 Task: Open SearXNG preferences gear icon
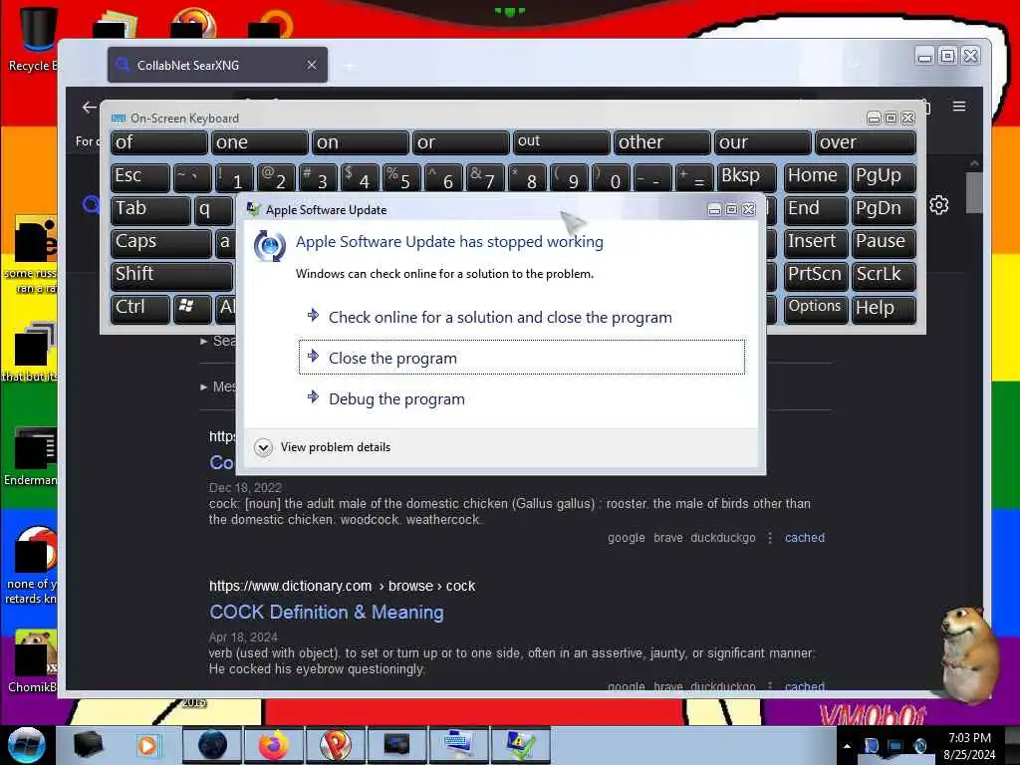click(x=938, y=205)
